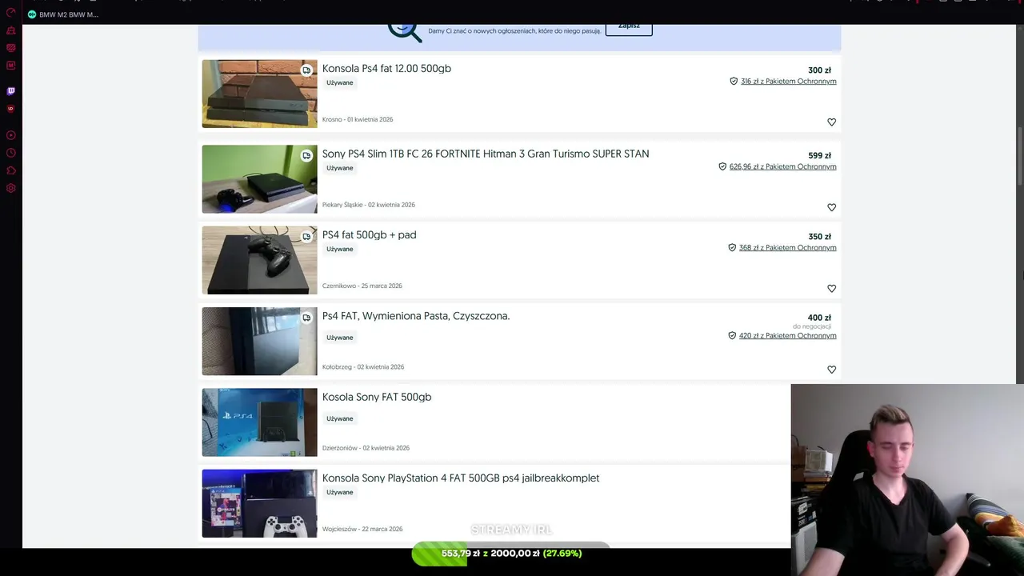Click 'Czernikowo - 25 marca 2026' text
Viewport: 1024px width, 576px height.
tap(362, 286)
